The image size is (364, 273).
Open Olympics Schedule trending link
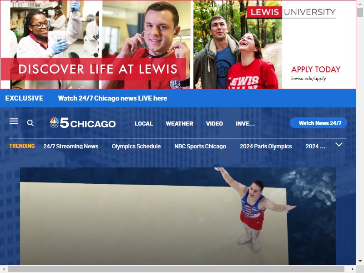[x=136, y=146]
